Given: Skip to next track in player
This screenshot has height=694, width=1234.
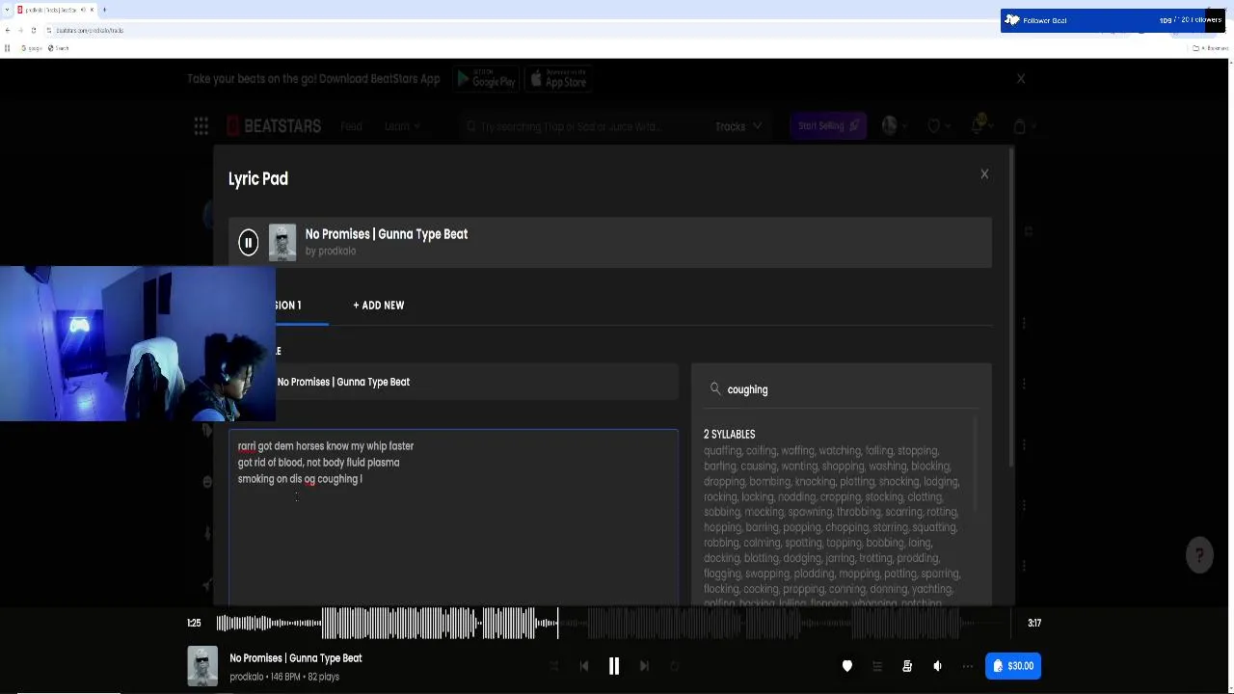Looking at the screenshot, I should [644, 666].
